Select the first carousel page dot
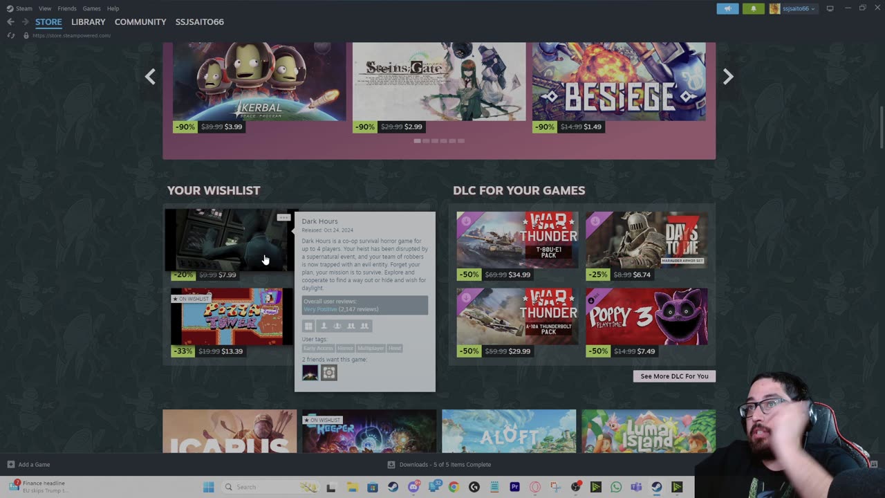 click(x=417, y=141)
